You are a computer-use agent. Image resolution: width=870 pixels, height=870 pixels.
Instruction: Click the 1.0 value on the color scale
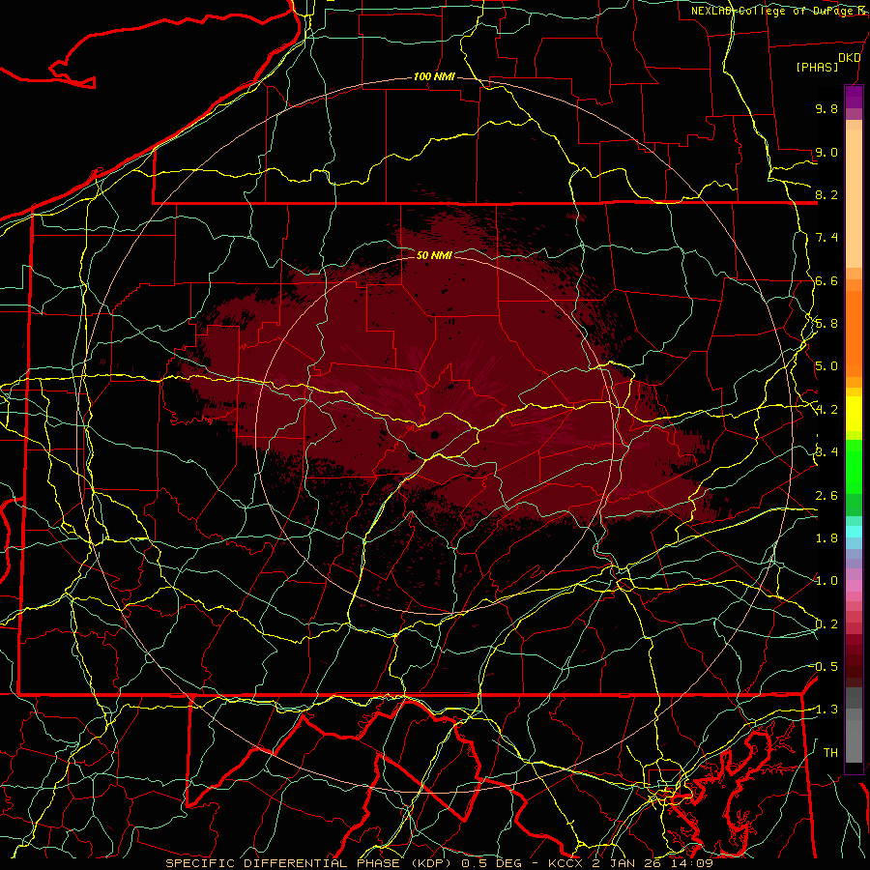click(826, 581)
